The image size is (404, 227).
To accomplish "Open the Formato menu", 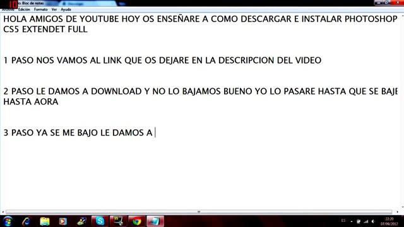I will click(40, 9).
